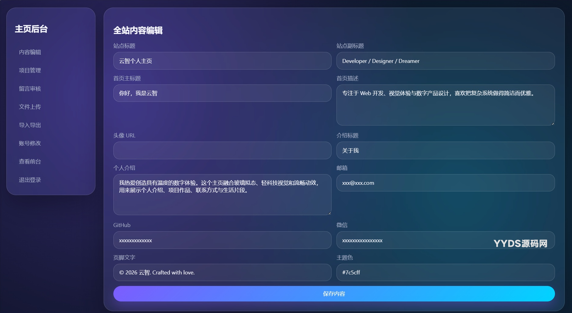Focus the 站点标题 input field
The image size is (572, 313).
click(x=222, y=61)
